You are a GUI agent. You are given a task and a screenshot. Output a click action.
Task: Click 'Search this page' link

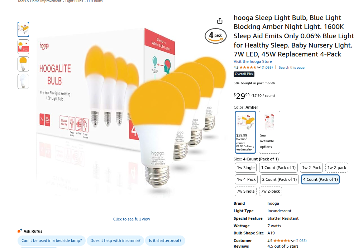(x=291, y=68)
